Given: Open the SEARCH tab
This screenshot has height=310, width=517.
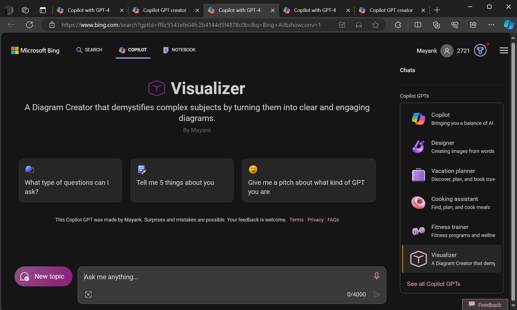Looking at the screenshot, I should pyautogui.click(x=89, y=50).
